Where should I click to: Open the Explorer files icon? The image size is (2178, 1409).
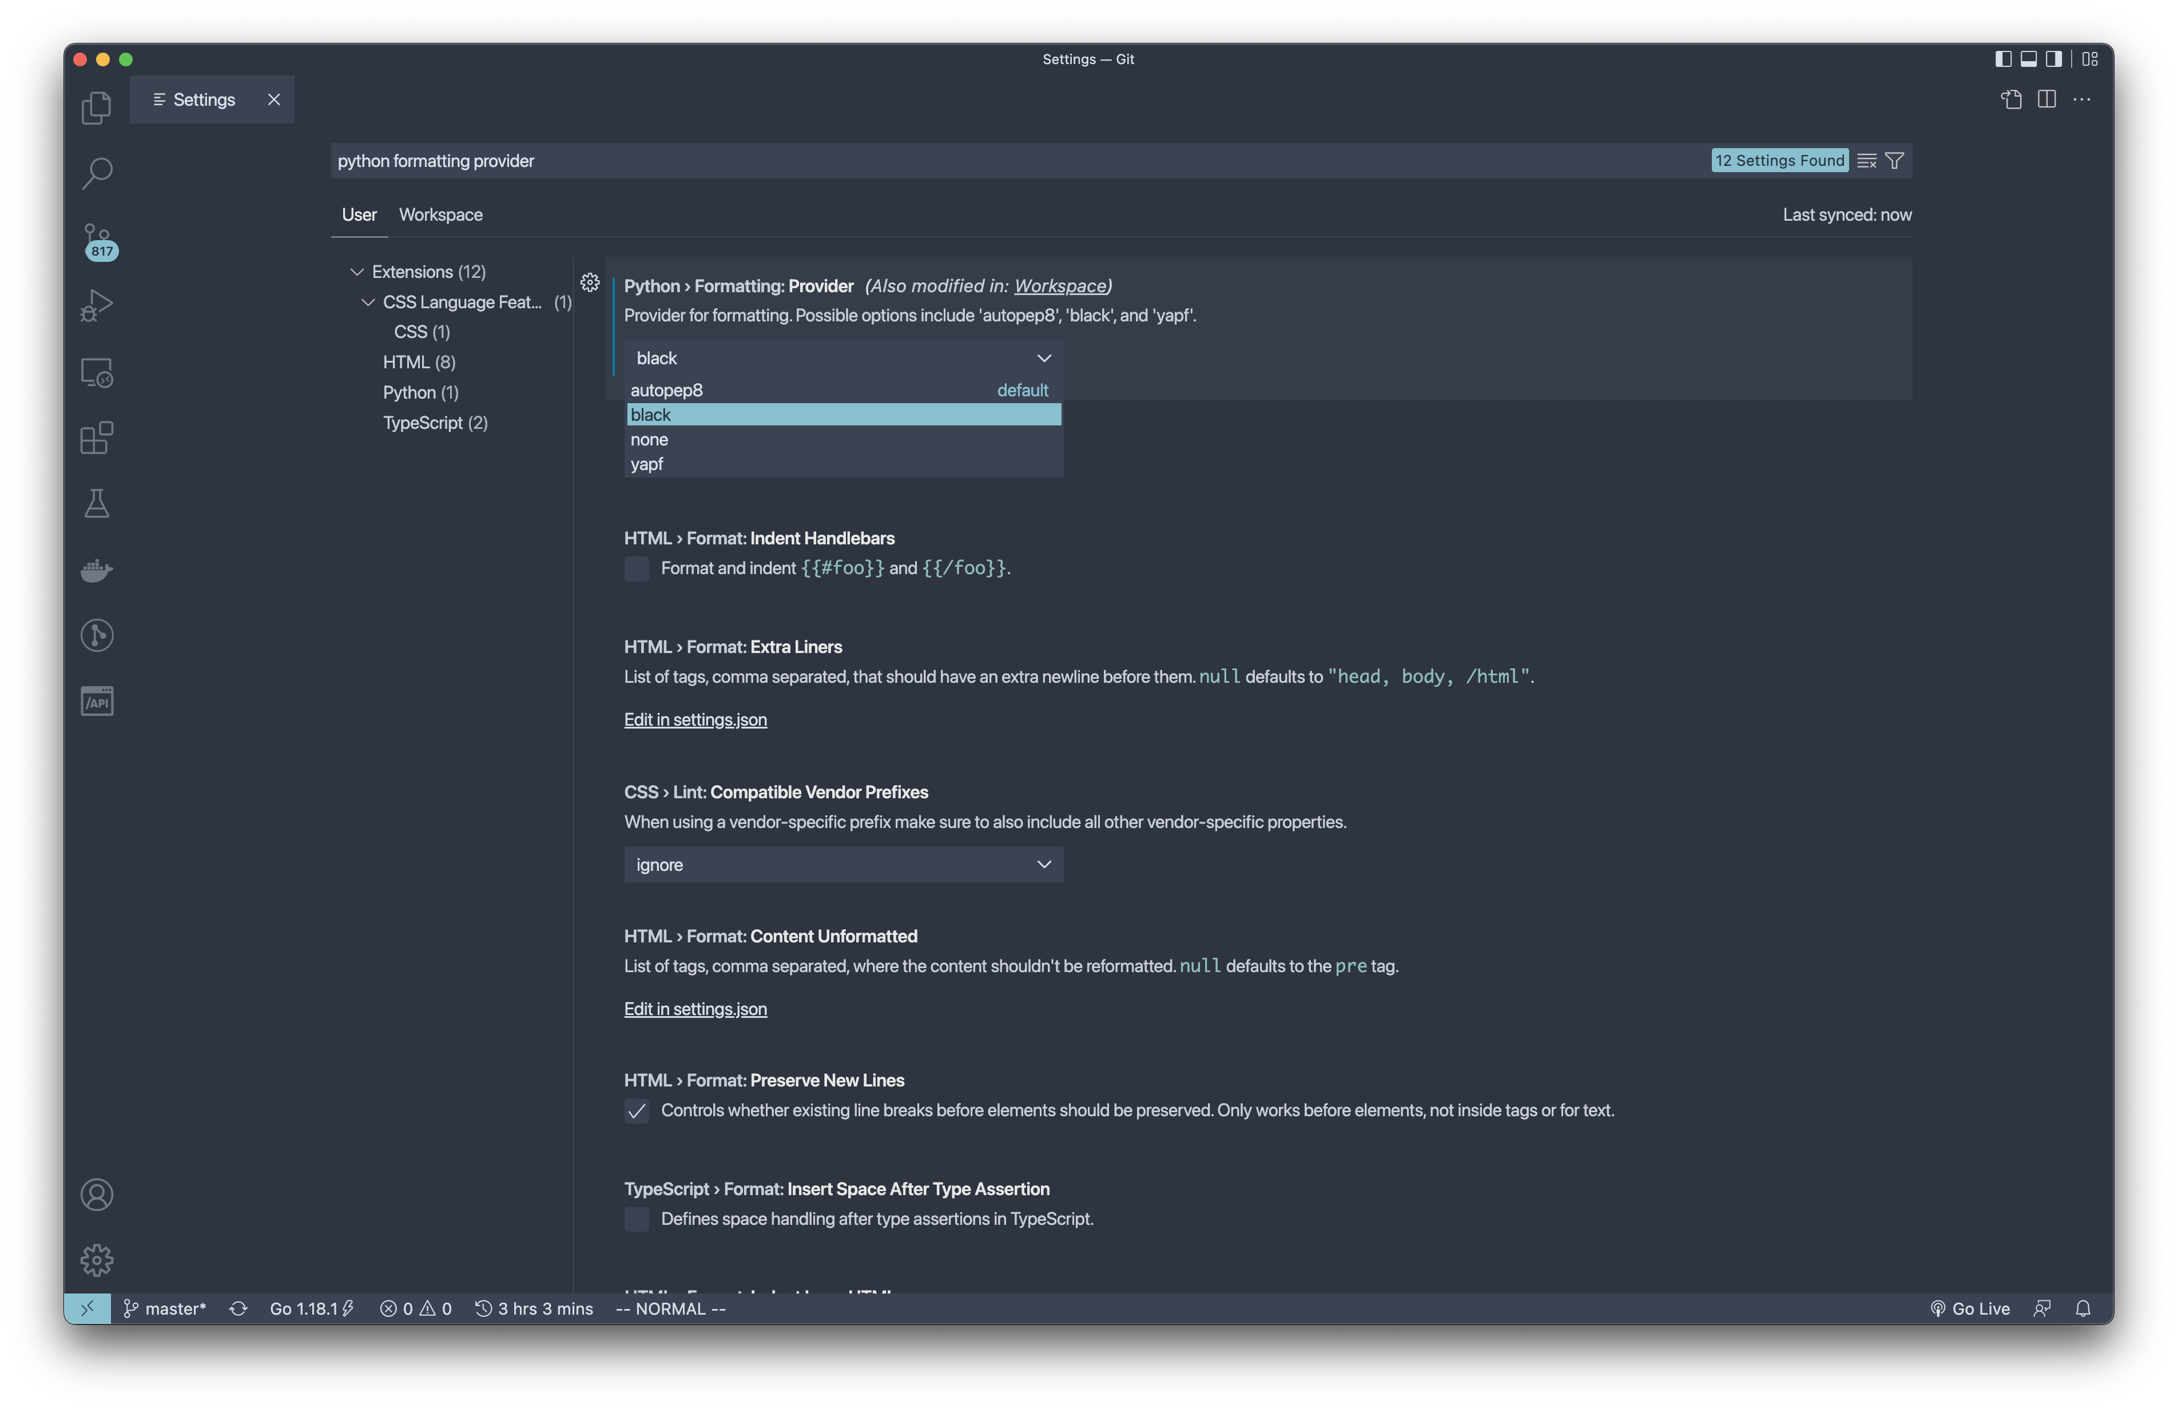tap(96, 108)
